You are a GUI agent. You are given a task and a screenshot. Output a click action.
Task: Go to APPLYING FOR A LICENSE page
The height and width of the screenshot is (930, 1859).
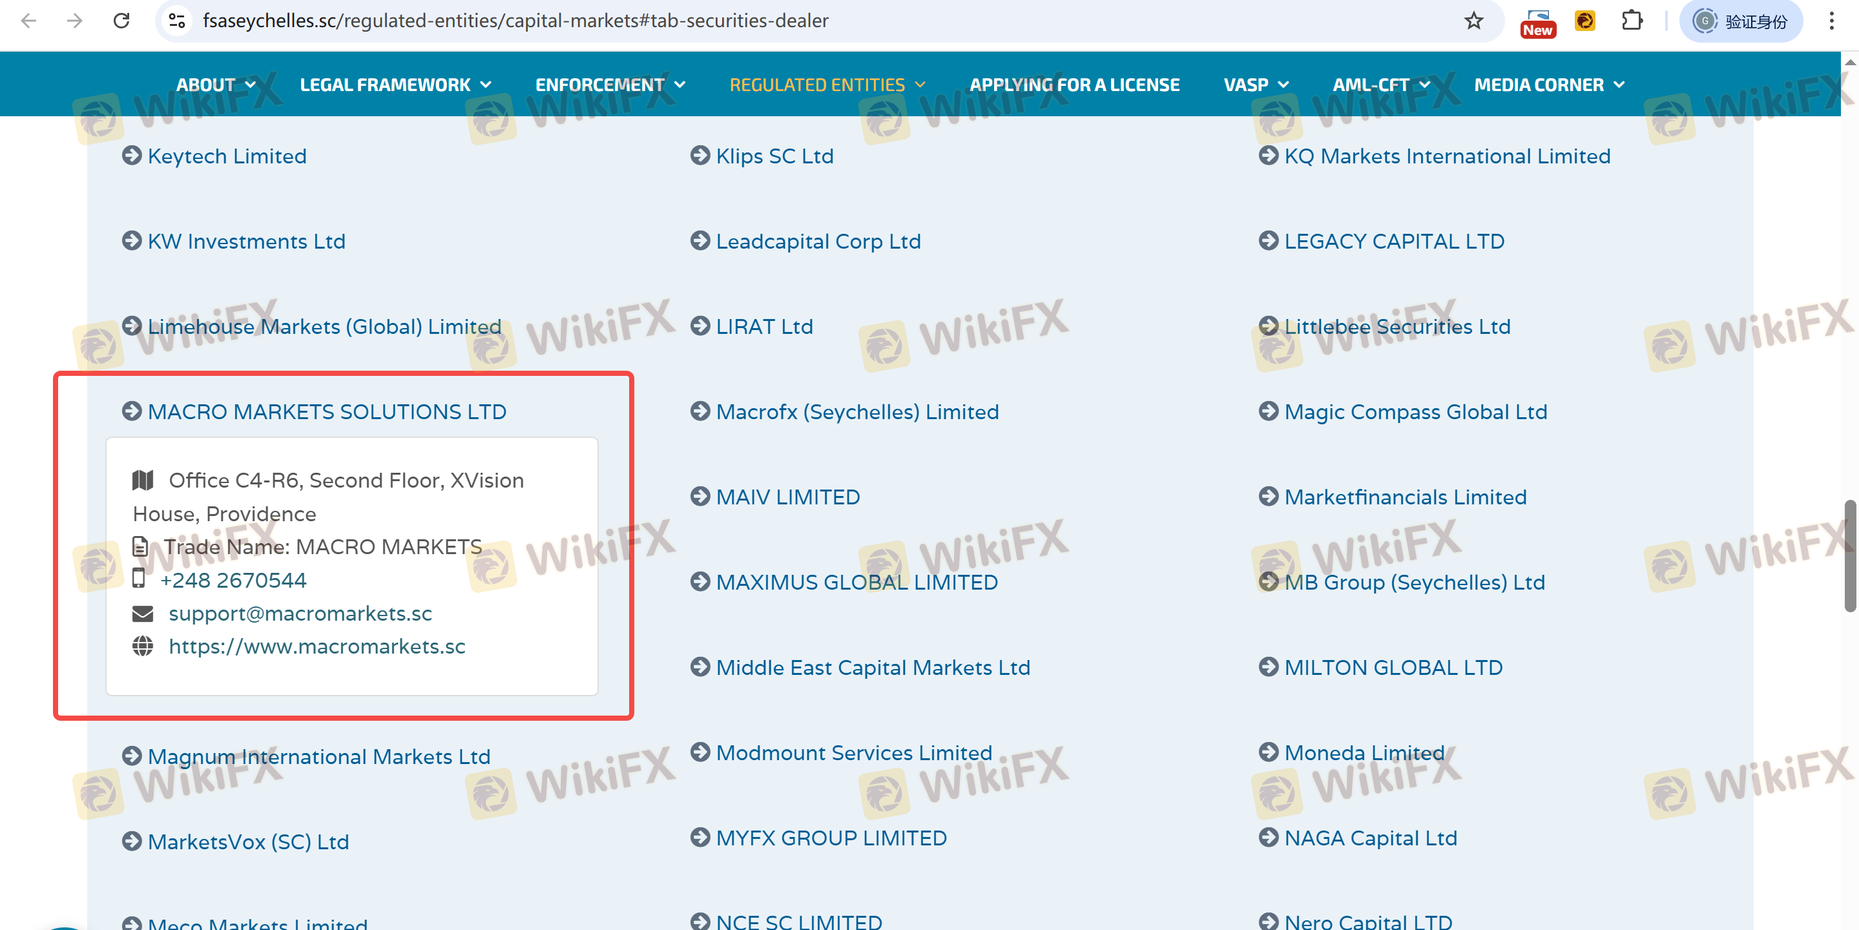(x=1074, y=85)
